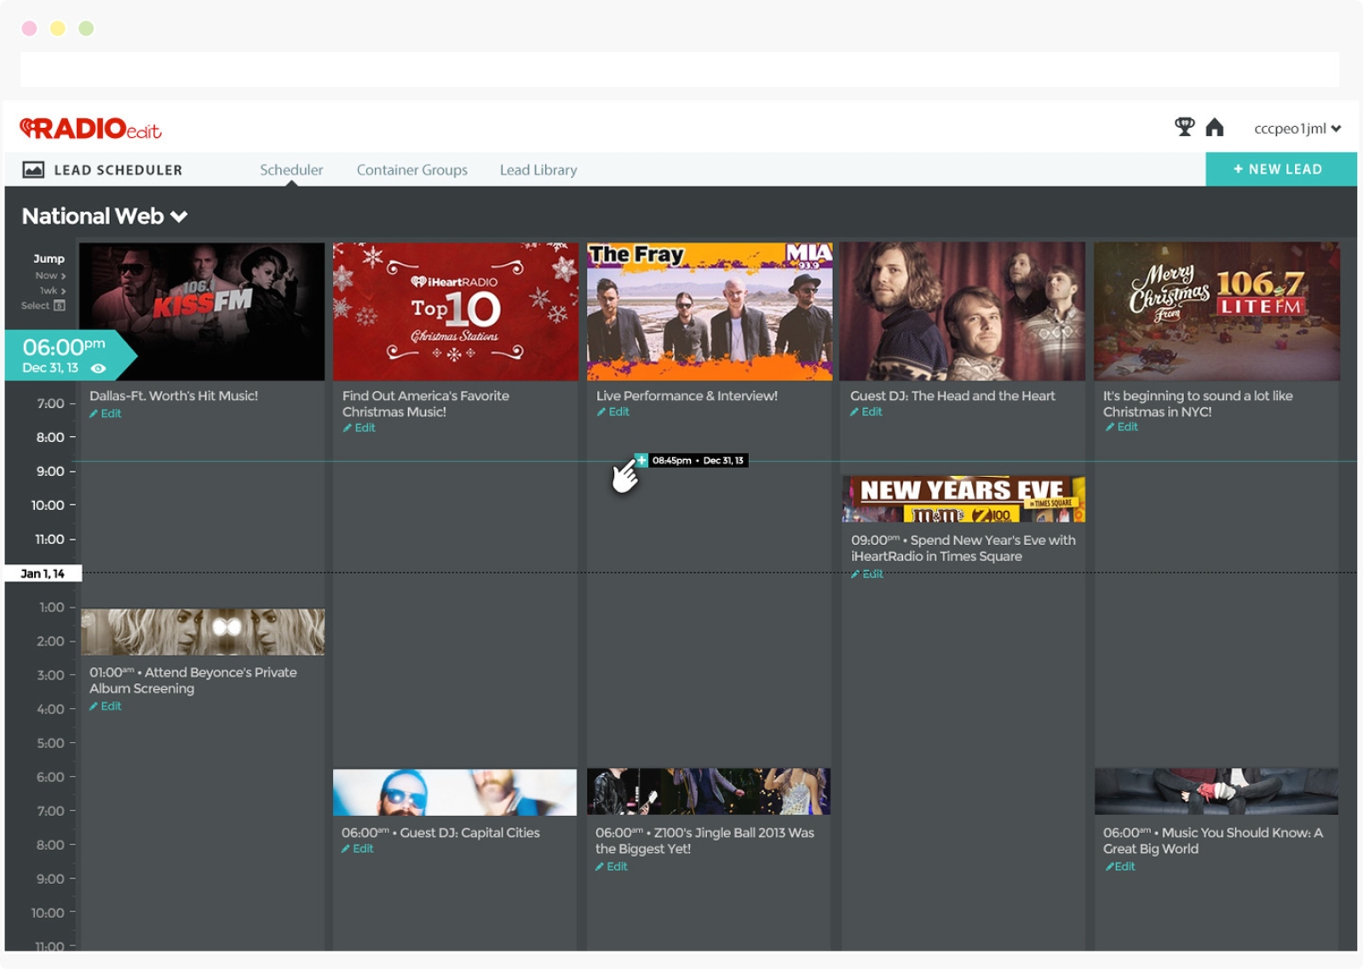Open the A Great Big World image
Viewport: 1363px width, 971px height.
pyautogui.click(x=1216, y=792)
